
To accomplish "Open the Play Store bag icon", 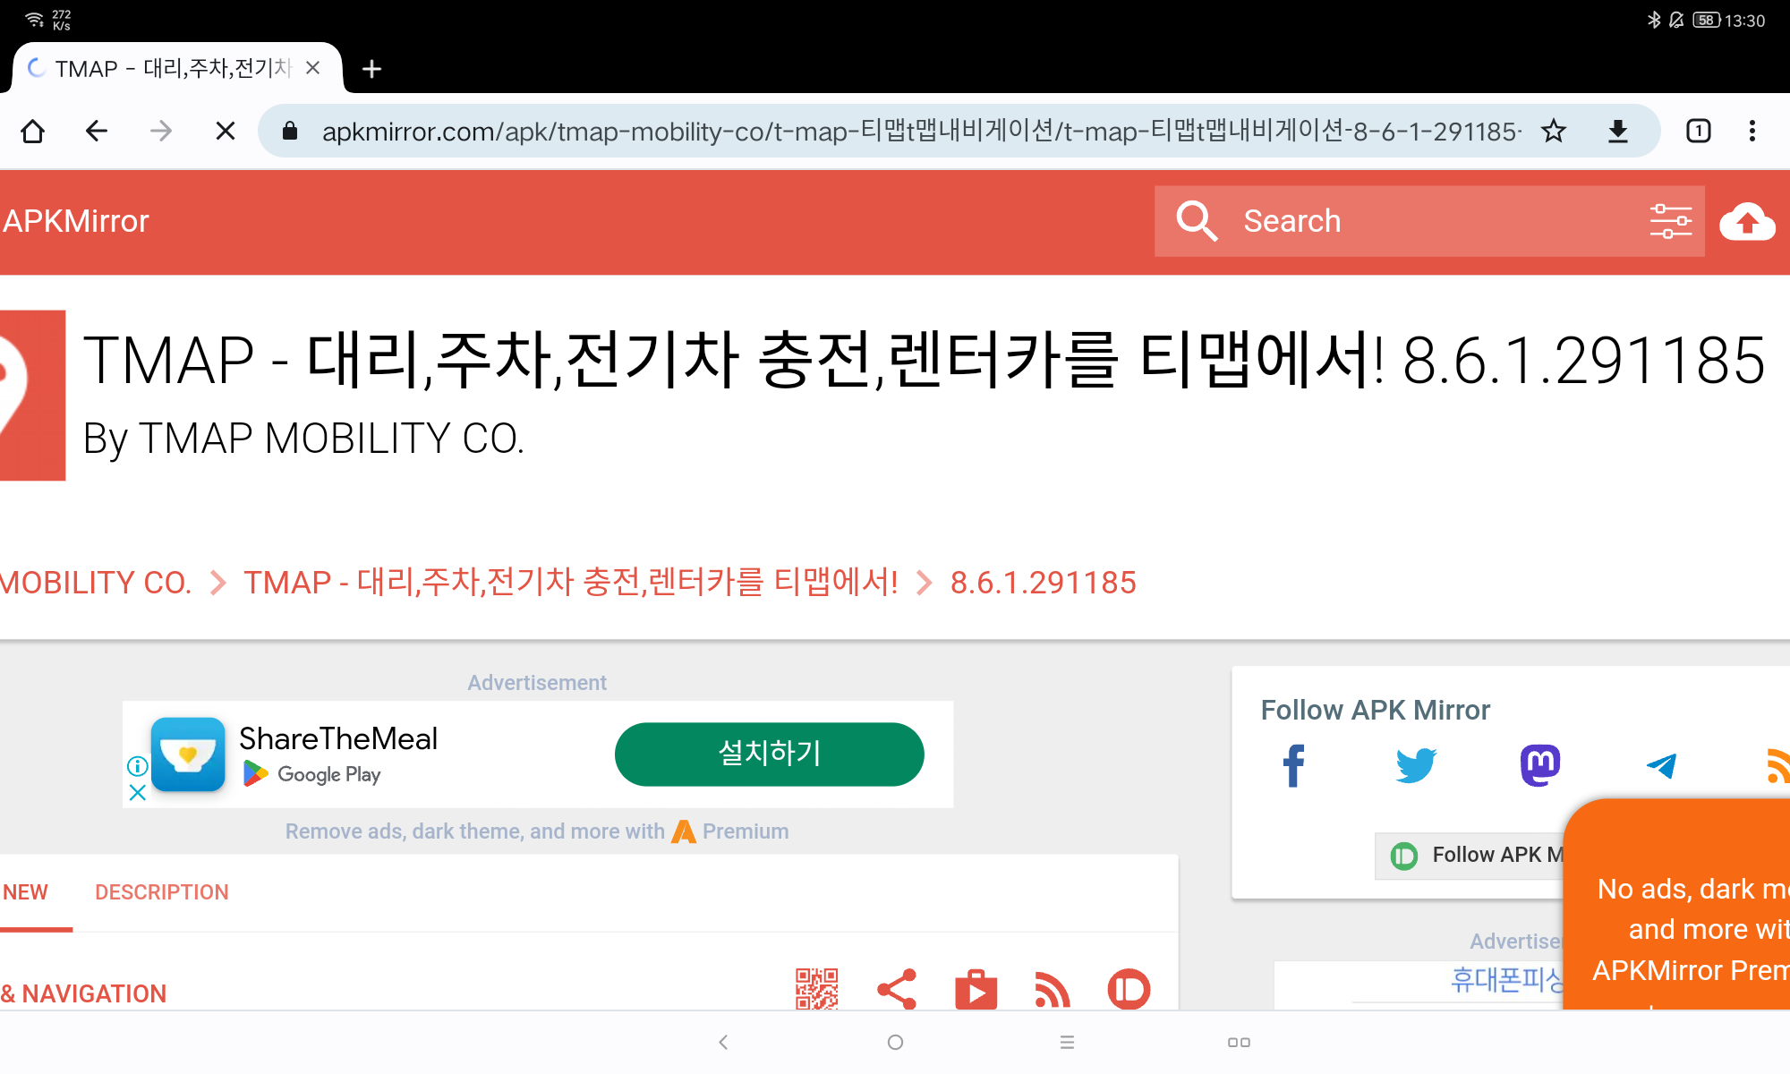I will click(x=976, y=989).
